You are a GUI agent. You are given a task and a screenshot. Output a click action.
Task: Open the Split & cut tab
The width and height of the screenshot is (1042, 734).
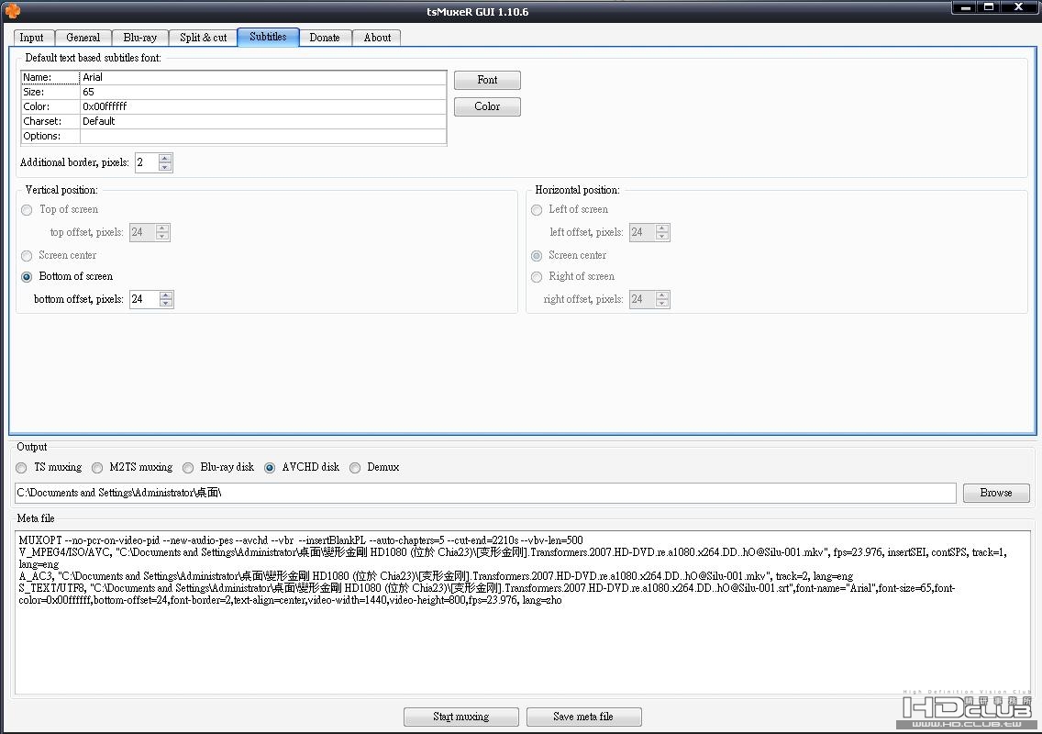pos(204,38)
